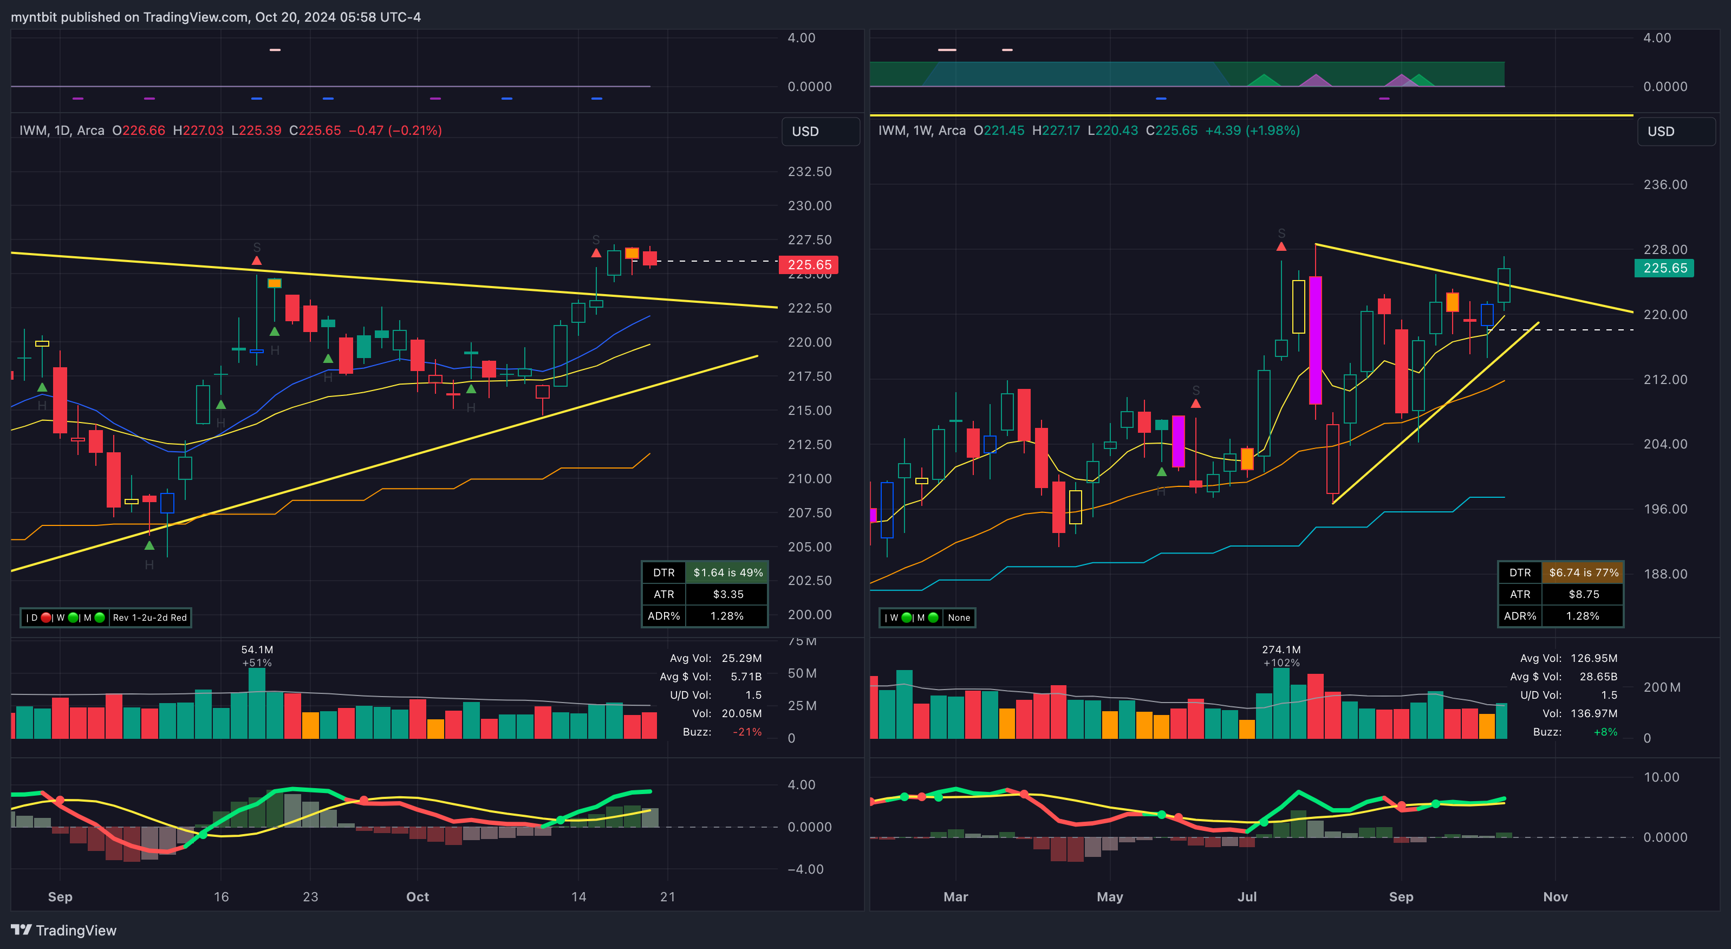The width and height of the screenshot is (1731, 949).
Task: Click the +4.39 (+1.98%) change in weekly legend
Action: tap(1252, 131)
